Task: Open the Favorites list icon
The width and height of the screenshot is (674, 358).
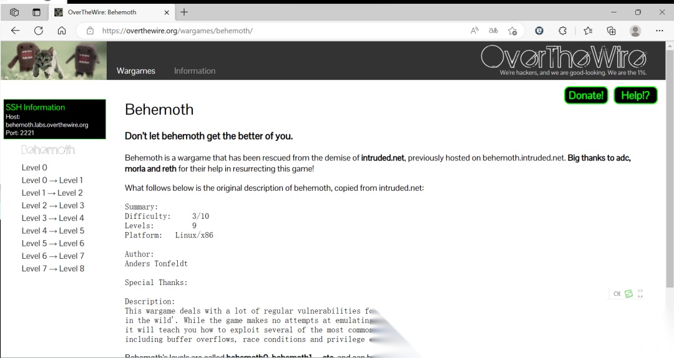Action: click(588, 31)
